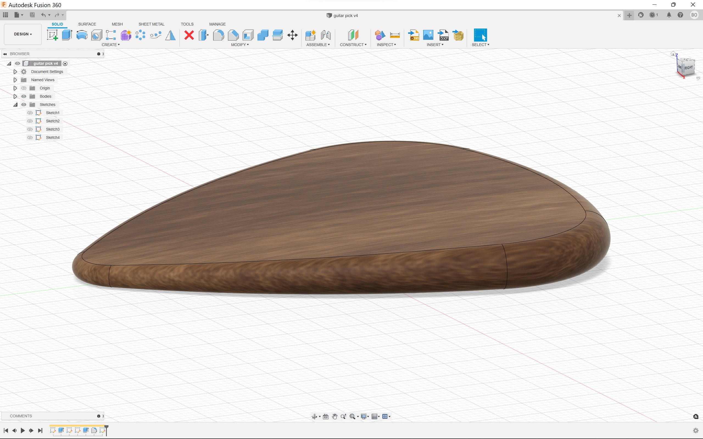This screenshot has height=439, width=703.
Task: Open the Revolve tool
Action: click(82, 35)
